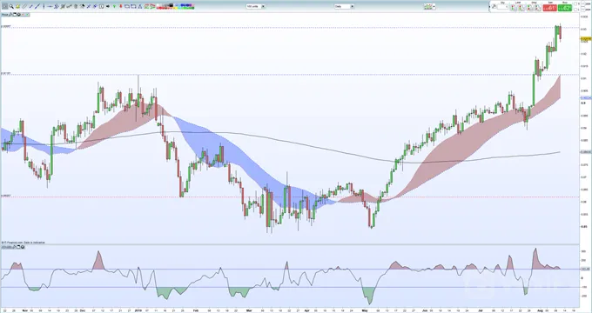Click the first Limit order icon
Screen dimensions: 592x313
click(x=514, y=8)
